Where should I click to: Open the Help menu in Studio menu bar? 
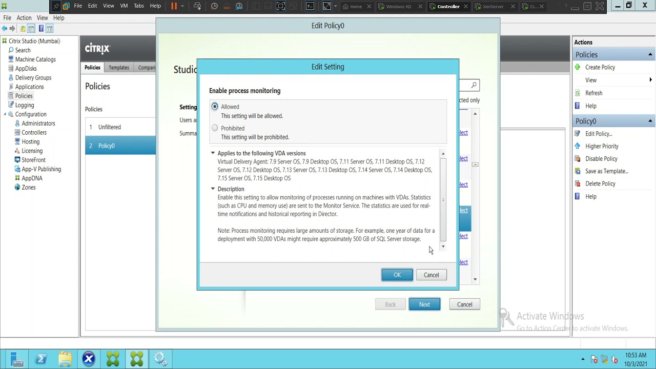coord(59,18)
